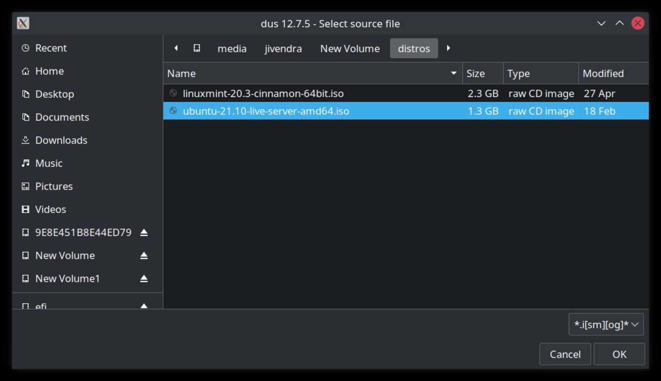Click the Home house icon in sidebar
Image resolution: width=661 pixels, height=381 pixels.
pyautogui.click(x=25, y=71)
